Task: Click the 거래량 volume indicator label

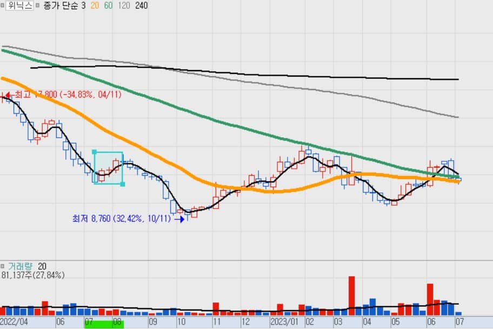Action: pos(20,266)
